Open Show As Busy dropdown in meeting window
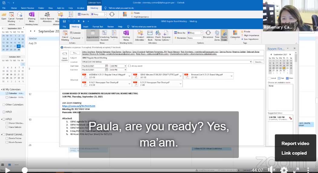Image resolution: width=318 pixels, height=173 pixels. (x=202, y=33)
